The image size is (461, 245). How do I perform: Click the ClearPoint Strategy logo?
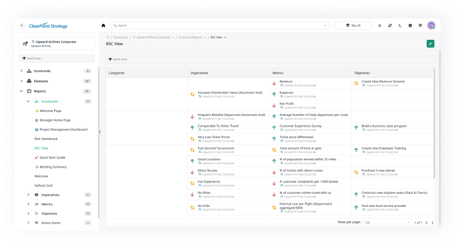48,26
